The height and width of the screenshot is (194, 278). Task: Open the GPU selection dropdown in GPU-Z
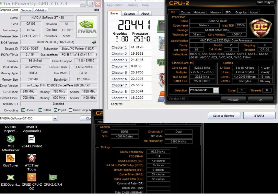pos(55,118)
